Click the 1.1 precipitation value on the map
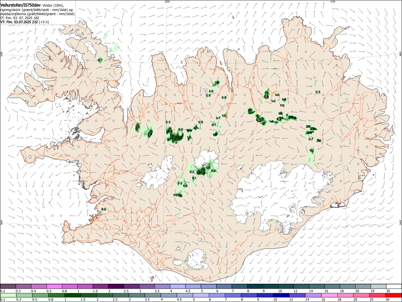Screen dimensions: 402x302 point(194,178)
